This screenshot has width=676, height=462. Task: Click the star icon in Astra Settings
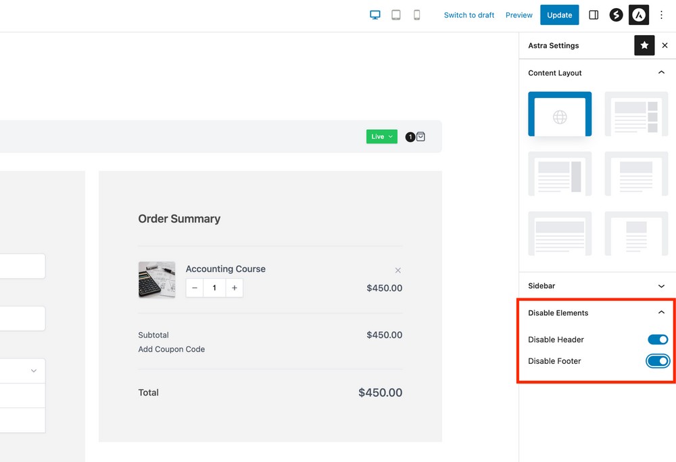tap(644, 45)
